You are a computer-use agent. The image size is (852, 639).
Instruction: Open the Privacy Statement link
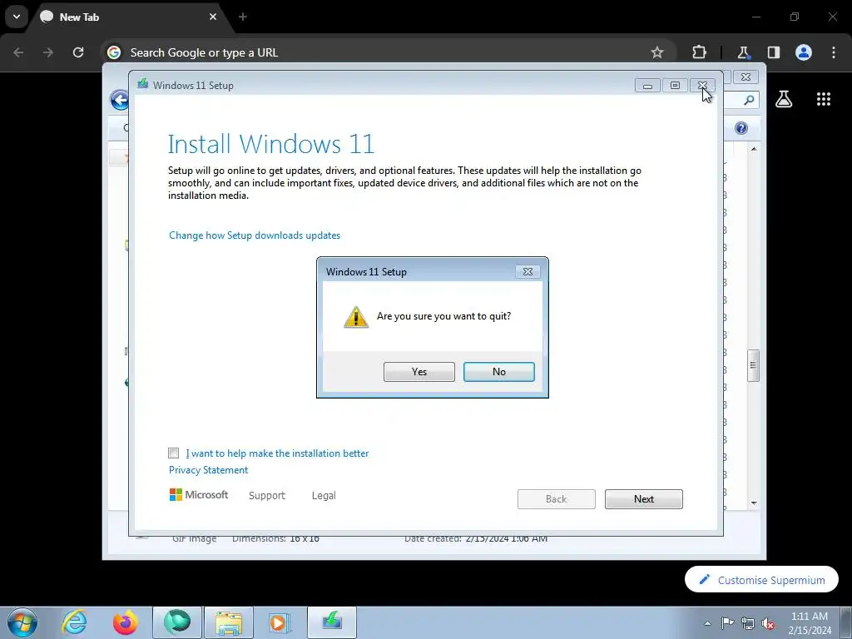coord(208,470)
